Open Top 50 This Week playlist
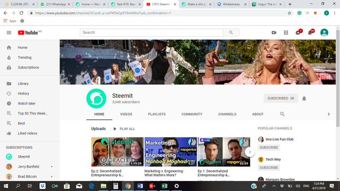Screen dimensions: 340x191 click(30, 113)
